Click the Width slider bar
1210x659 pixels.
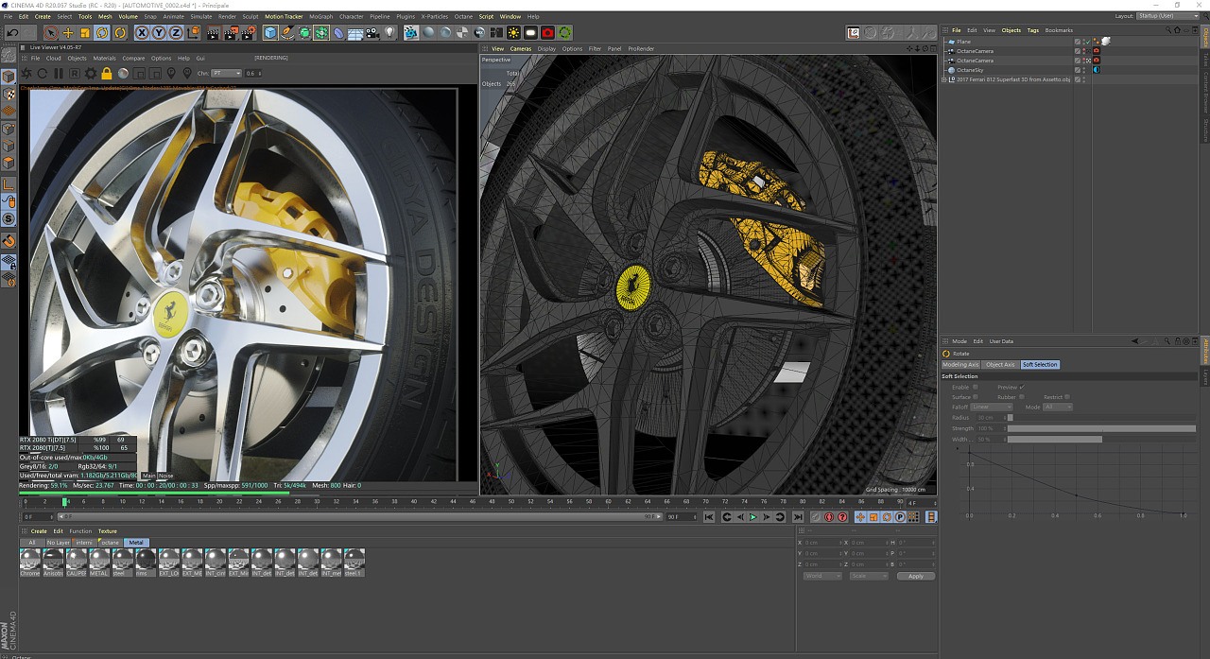tap(1101, 440)
